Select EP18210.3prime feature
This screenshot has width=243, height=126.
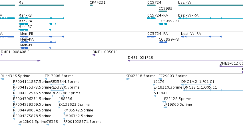154,90
